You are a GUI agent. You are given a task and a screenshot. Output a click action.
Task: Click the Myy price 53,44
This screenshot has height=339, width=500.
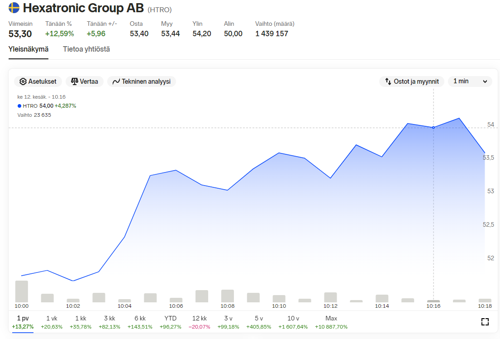click(170, 34)
